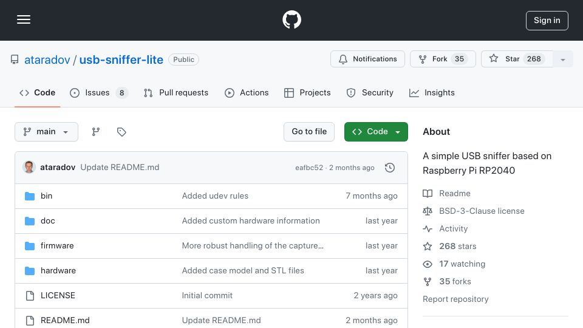The width and height of the screenshot is (583, 328).
Task: Click the Public visibility label
Action: (183, 60)
